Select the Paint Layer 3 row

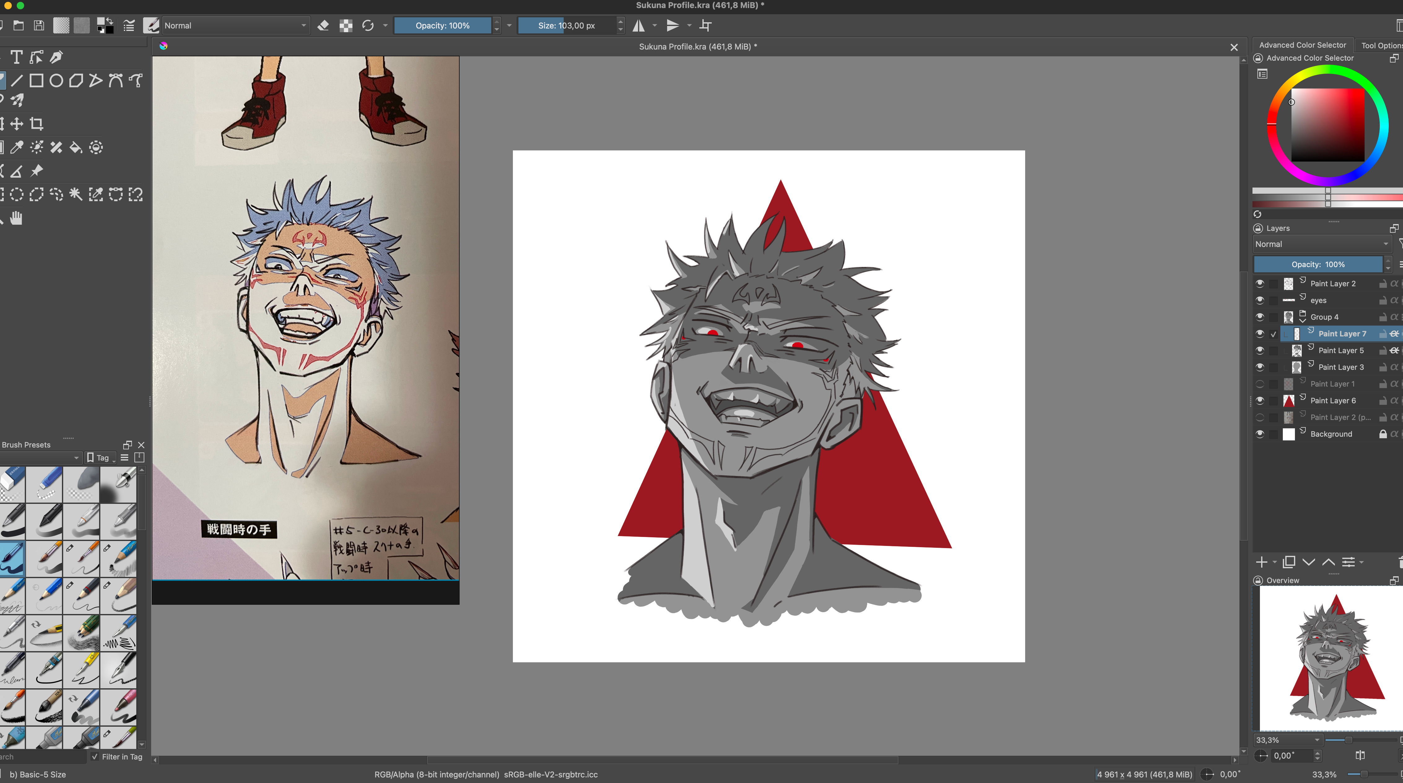click(1340, 367)
